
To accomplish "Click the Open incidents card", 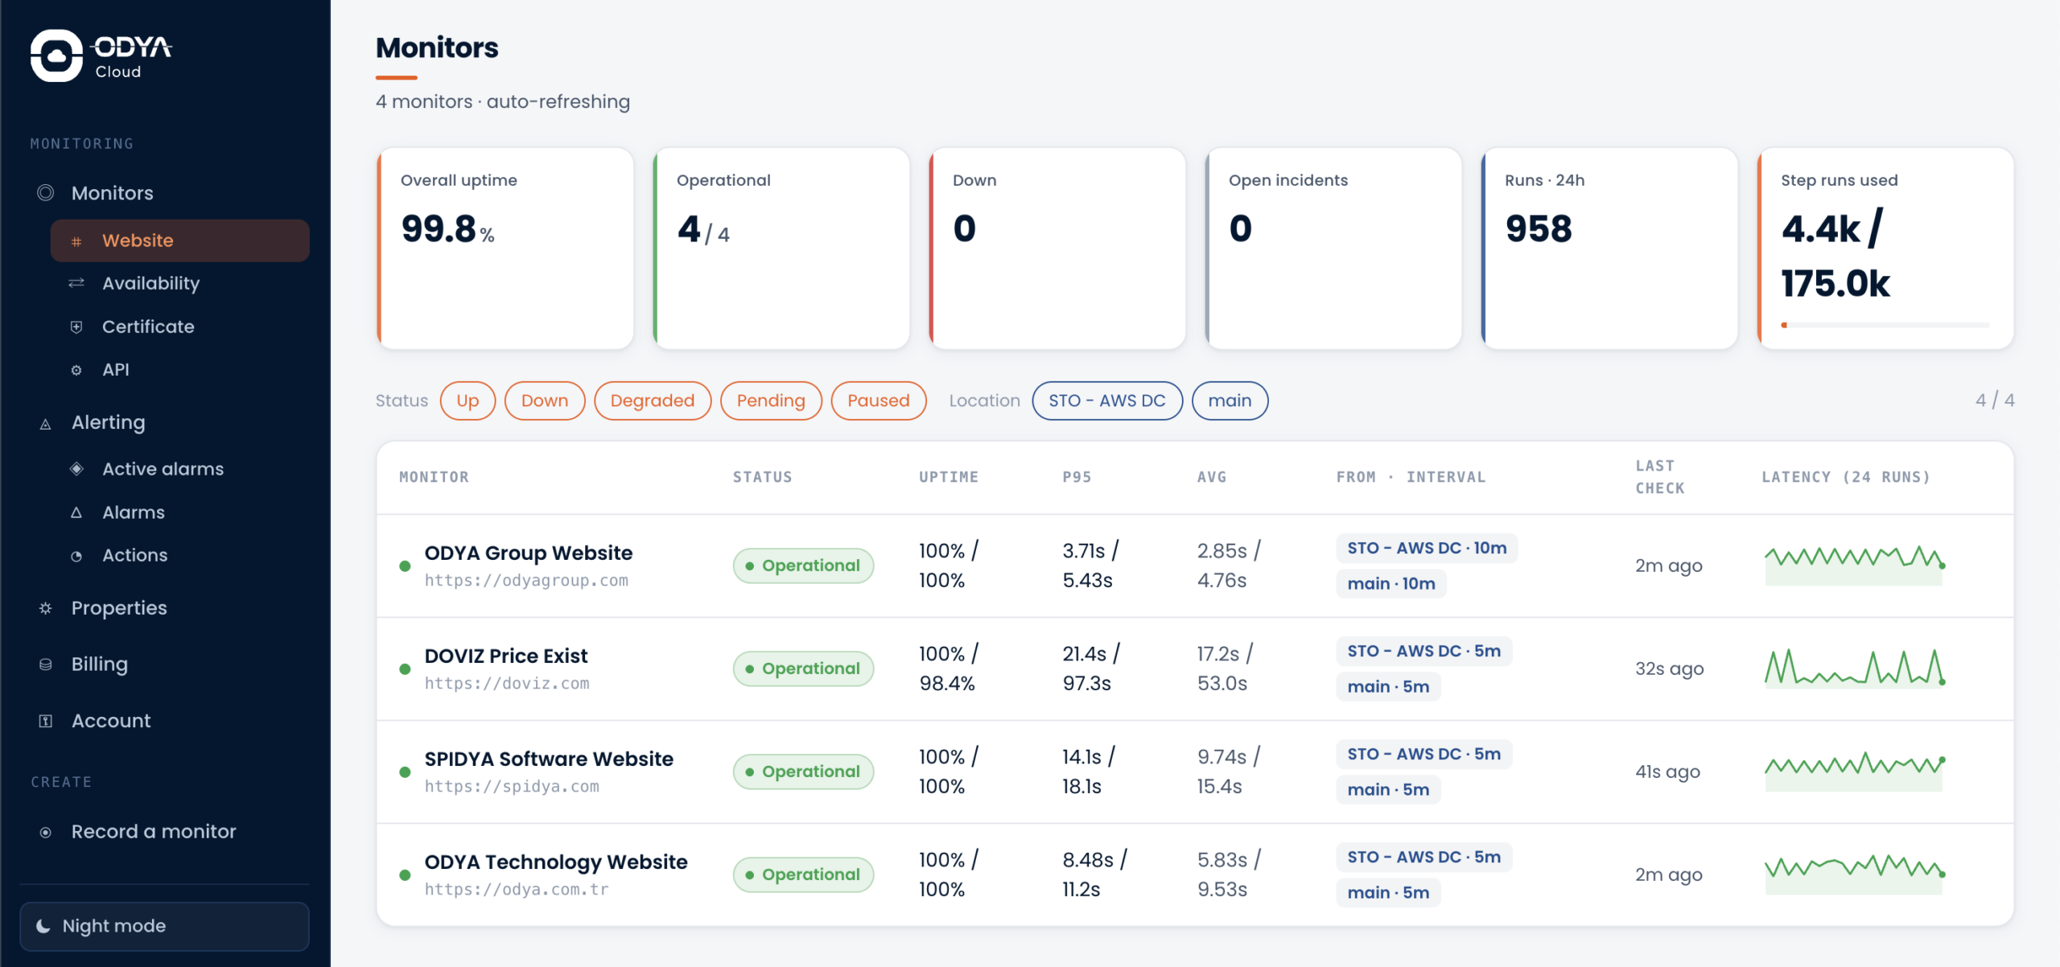I will 1333,248.
